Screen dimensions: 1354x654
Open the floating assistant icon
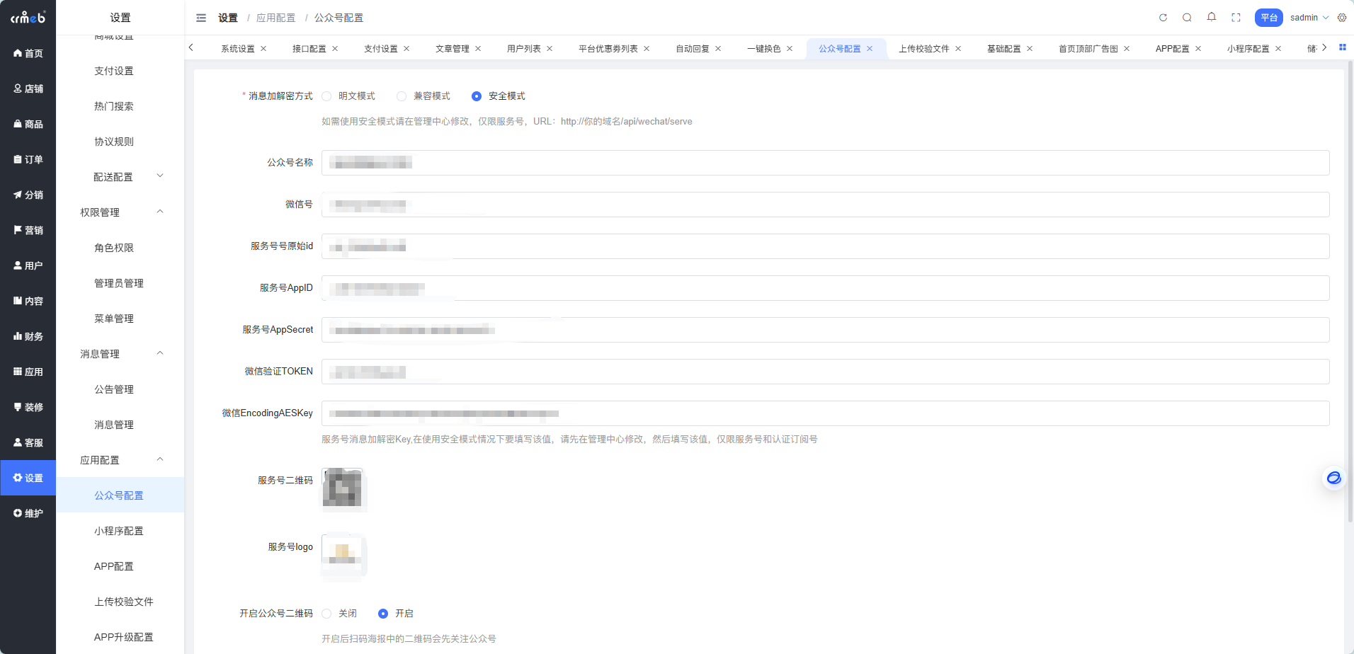(1333, 478)
